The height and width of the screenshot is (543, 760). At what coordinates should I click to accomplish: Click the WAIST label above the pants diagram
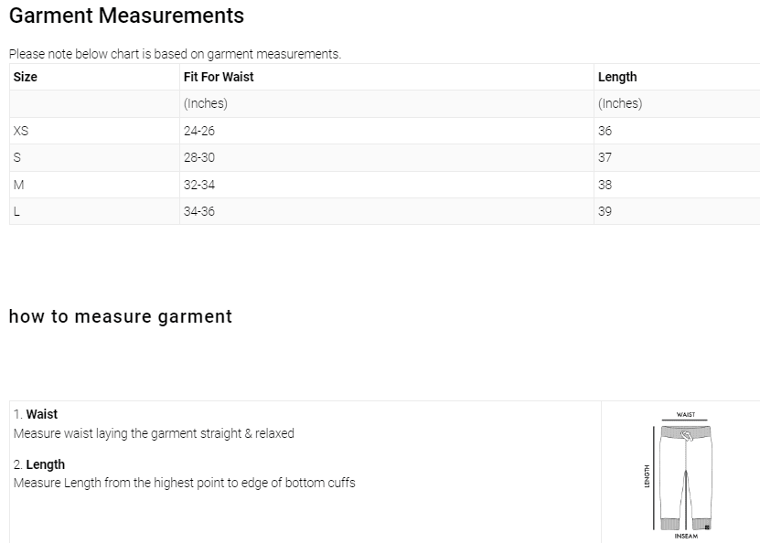(686, 414)
